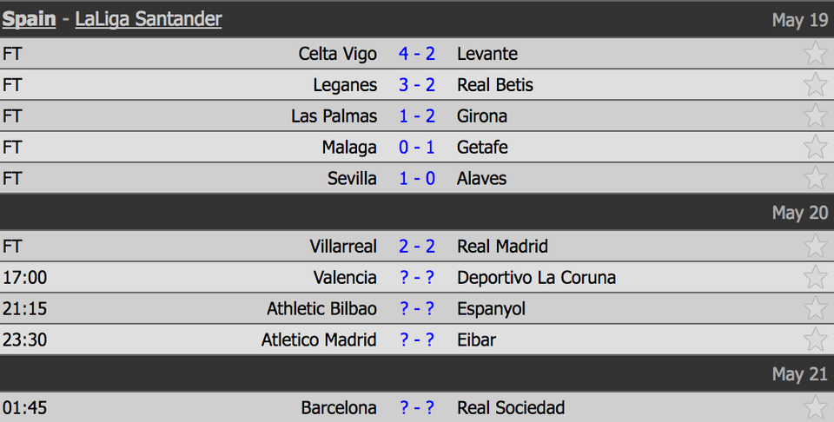
Task: Open the 3 - 2 Leganes score details
Action: coord(417,84)
